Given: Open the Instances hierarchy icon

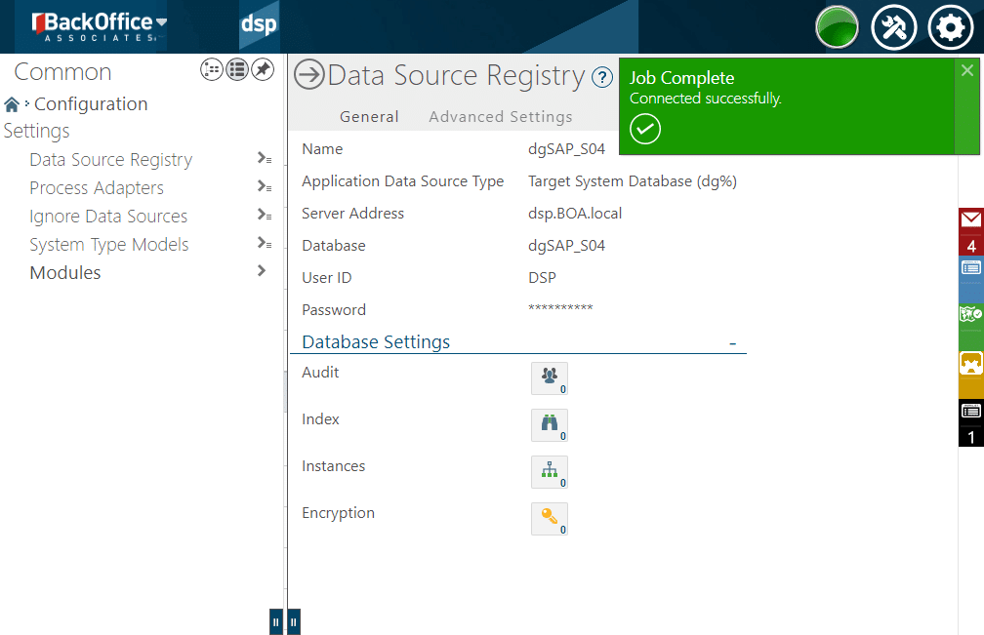Looking at the screenshot, I should click(x=549, y=472).
